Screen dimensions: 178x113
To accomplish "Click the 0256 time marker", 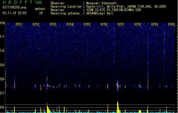I will click(104, 24).
